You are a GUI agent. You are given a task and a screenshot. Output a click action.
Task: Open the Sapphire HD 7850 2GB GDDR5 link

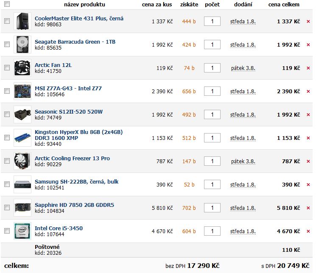point(74,205)
